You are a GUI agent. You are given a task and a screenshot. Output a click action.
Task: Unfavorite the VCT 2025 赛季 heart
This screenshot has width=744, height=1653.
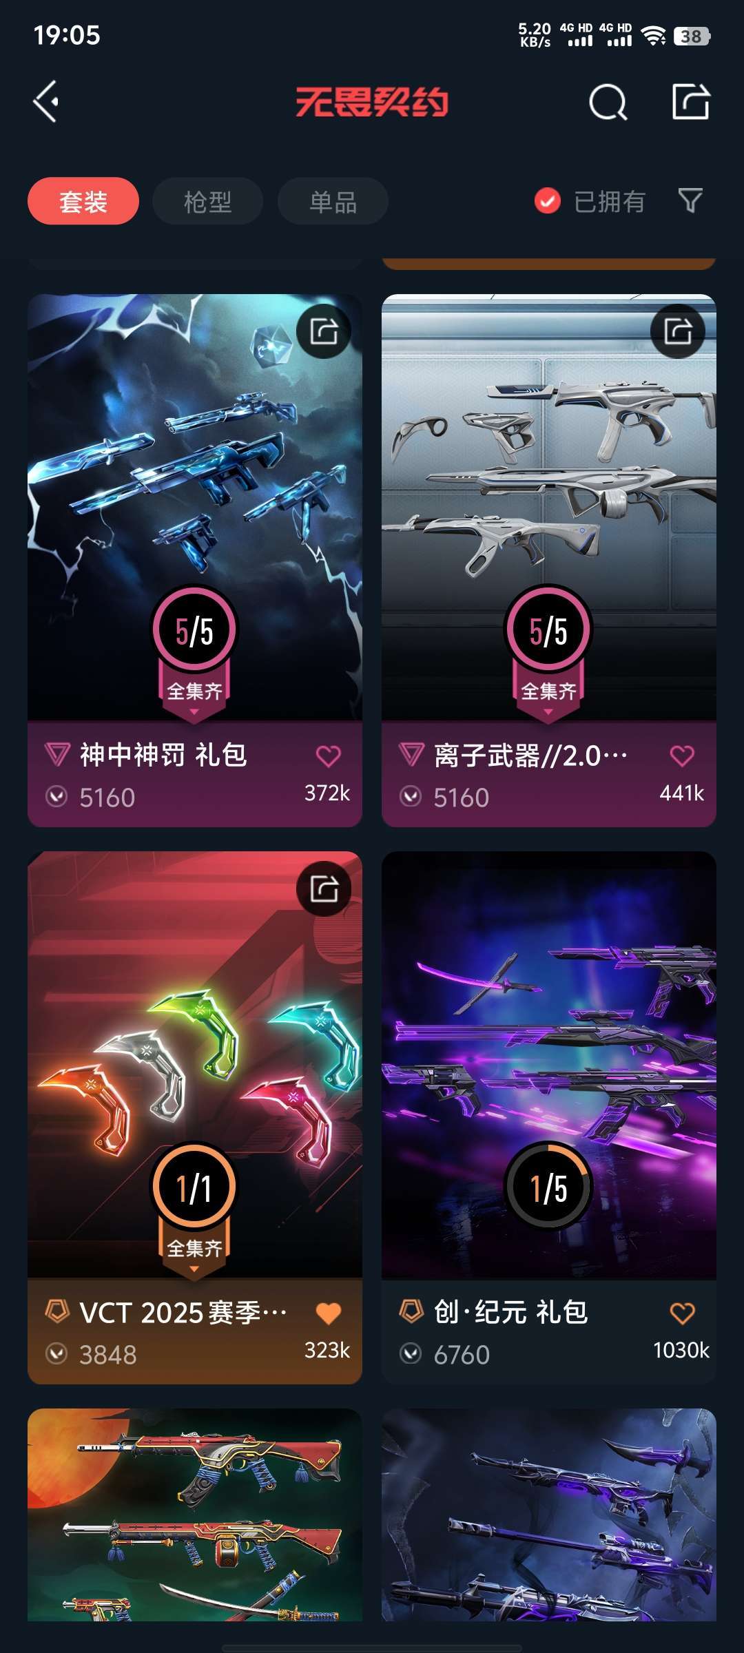(x=329, y=1313)
